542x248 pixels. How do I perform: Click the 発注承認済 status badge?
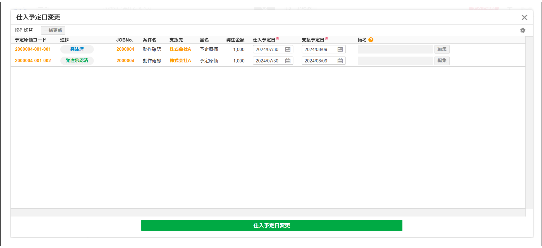77,61
